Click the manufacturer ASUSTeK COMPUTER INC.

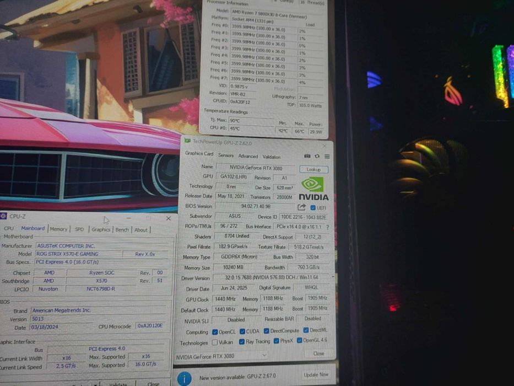click(103, 245)
